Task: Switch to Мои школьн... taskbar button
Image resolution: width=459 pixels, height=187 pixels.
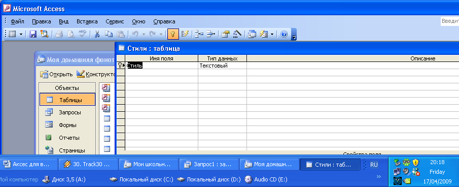Action: pyautogui.click(x=149, y=165)
